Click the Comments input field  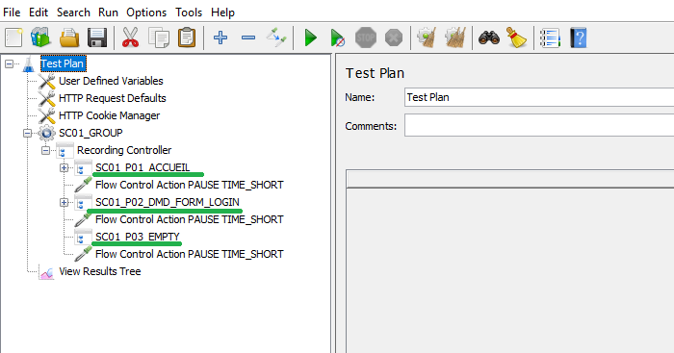[539, 125]
